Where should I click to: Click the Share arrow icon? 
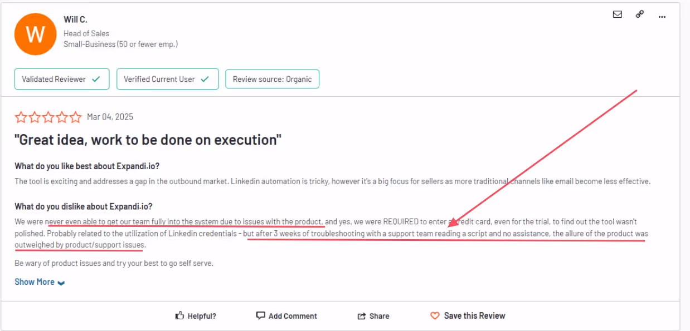coord(362,315)
